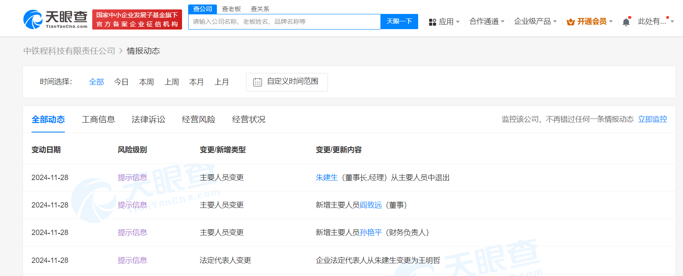Switch to the 法律诉讼 tab

(148, 119)
